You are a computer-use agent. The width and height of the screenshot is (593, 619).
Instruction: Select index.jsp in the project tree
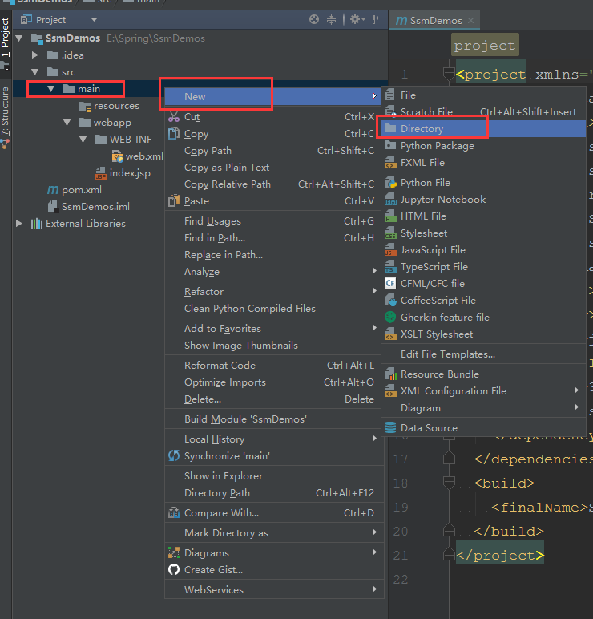pyautogui.click(x=123, y=173)
